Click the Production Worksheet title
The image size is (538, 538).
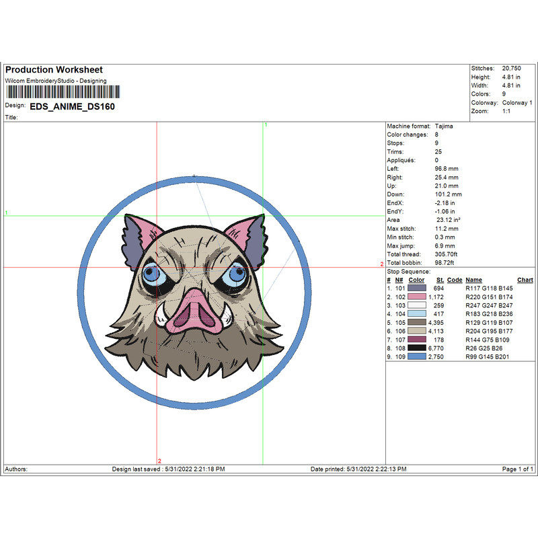coord(54,70)
